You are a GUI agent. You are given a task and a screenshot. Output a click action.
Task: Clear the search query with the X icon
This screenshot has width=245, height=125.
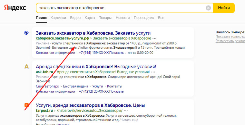(208, 8)
